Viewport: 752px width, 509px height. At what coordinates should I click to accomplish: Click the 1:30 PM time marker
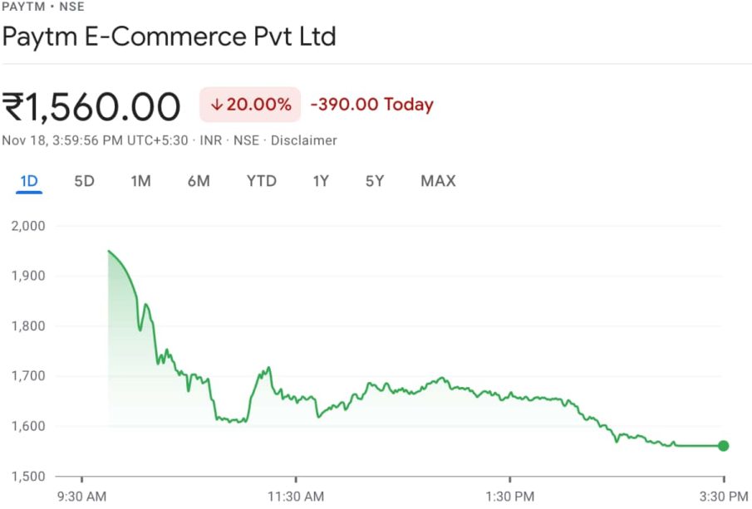point(509,497)
